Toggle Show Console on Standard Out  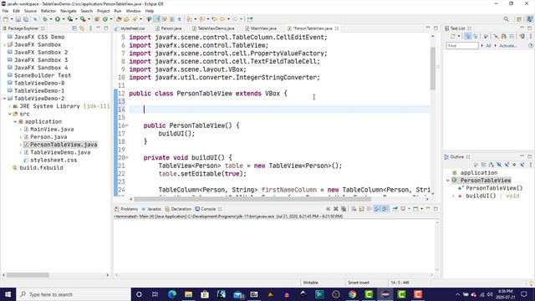click(377, 208)
